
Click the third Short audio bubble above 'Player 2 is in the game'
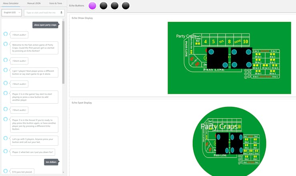(x=19, y=84)
